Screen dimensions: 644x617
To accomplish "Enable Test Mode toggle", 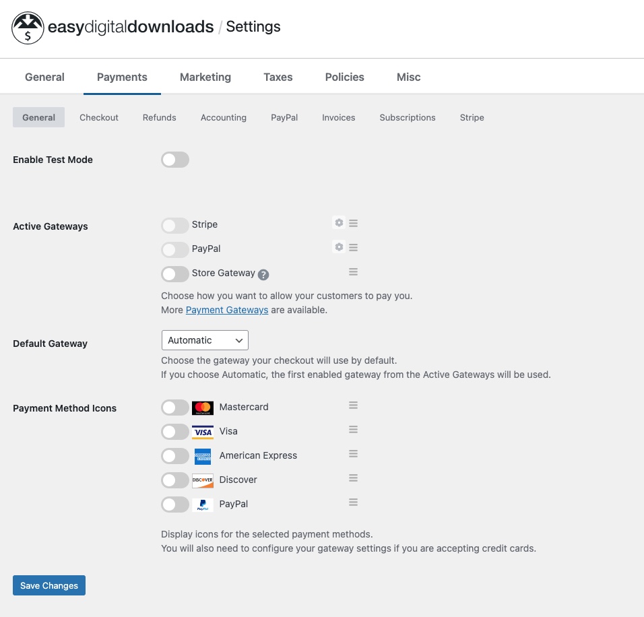I will click(x=175, y=160).
